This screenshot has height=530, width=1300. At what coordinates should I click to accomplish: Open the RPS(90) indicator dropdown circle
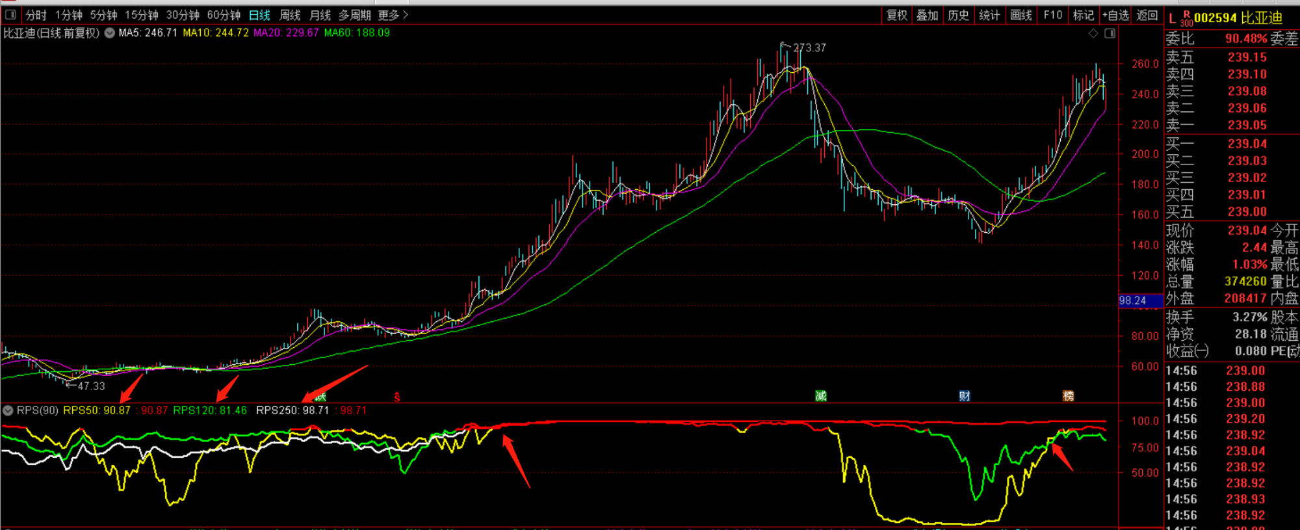pos(8,410)
